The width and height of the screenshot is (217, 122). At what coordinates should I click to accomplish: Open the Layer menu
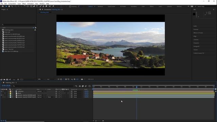[x=19, y=4]
